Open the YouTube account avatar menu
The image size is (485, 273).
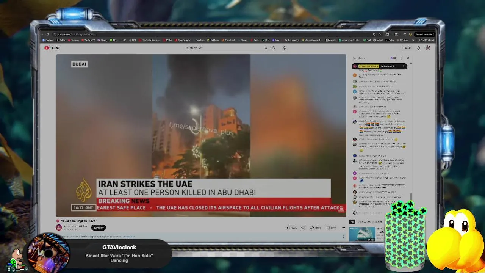pyautogui.click(x=428, y=48)
